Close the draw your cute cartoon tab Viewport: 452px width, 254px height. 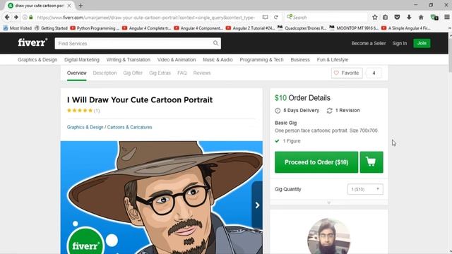tap(69, 6)
